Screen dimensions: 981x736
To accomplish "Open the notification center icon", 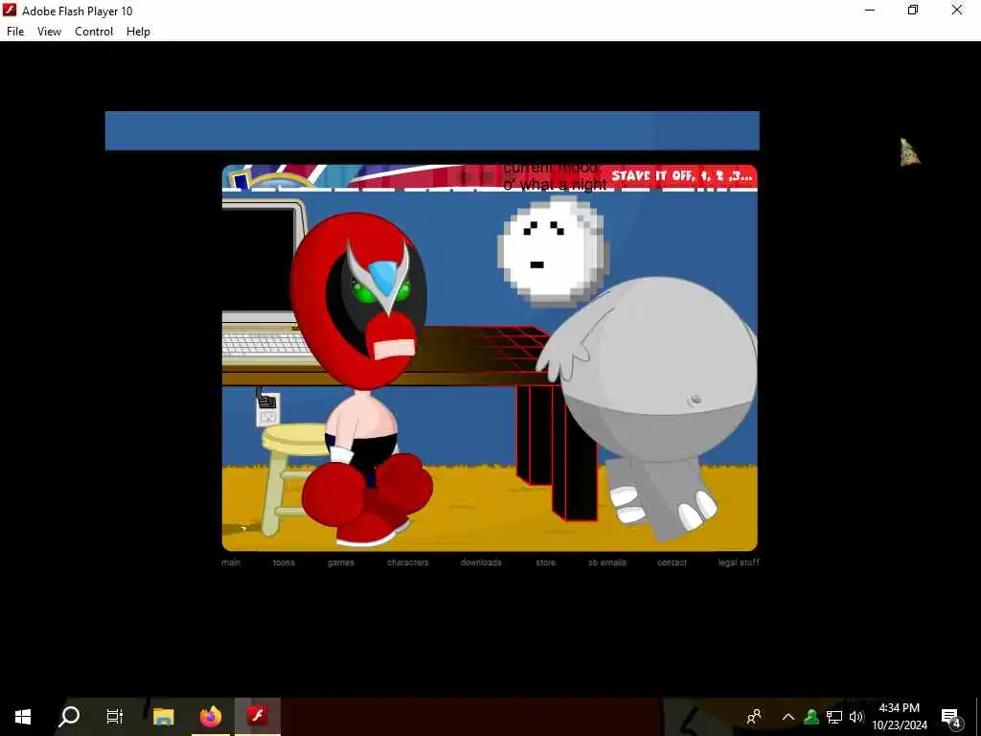I will [950, 717].
